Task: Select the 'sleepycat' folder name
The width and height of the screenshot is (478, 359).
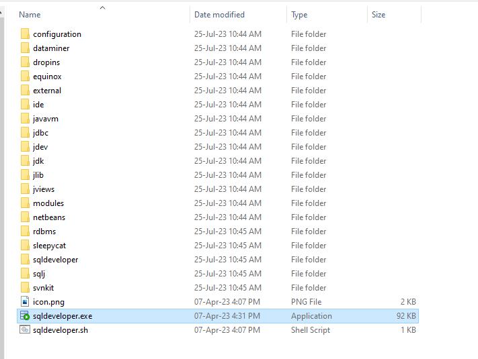Action: (x=49, y=246)
